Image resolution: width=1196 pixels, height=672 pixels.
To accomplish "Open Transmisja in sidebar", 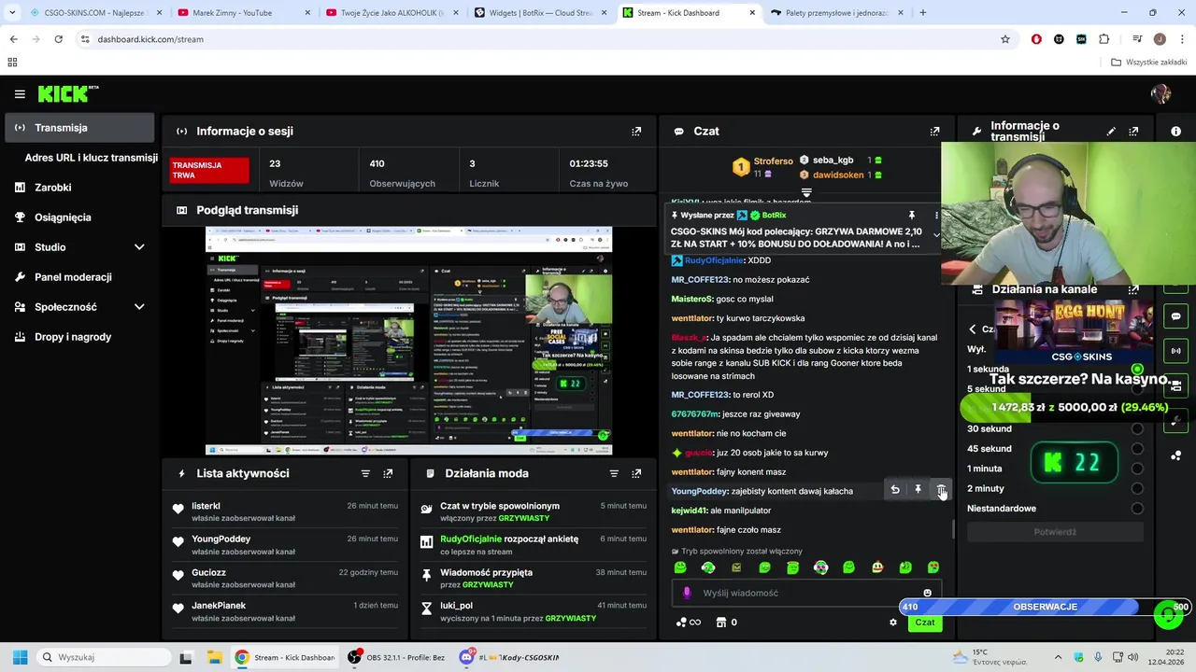I will 79,128.
